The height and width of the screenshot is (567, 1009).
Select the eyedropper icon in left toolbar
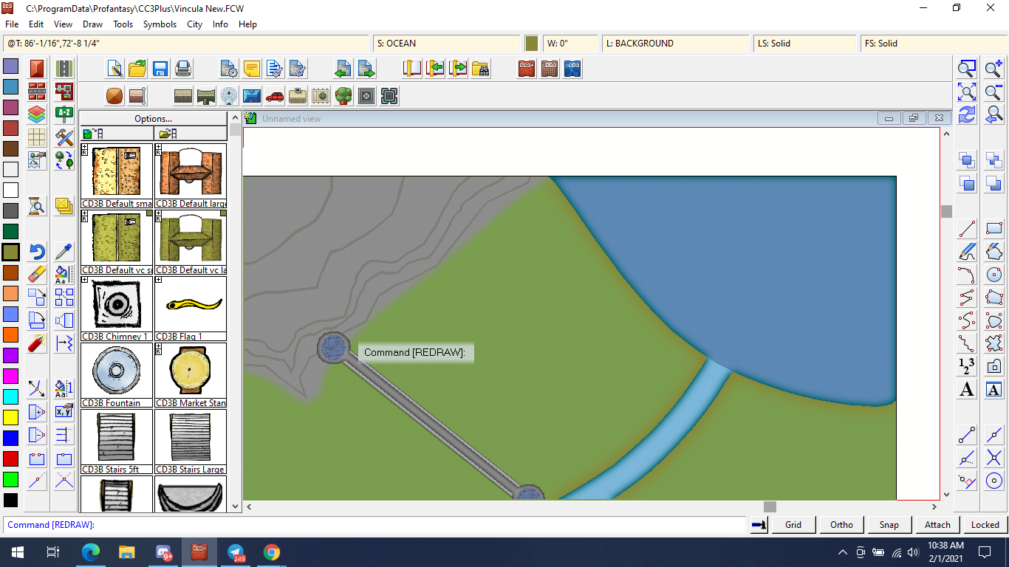click(64, 252)
